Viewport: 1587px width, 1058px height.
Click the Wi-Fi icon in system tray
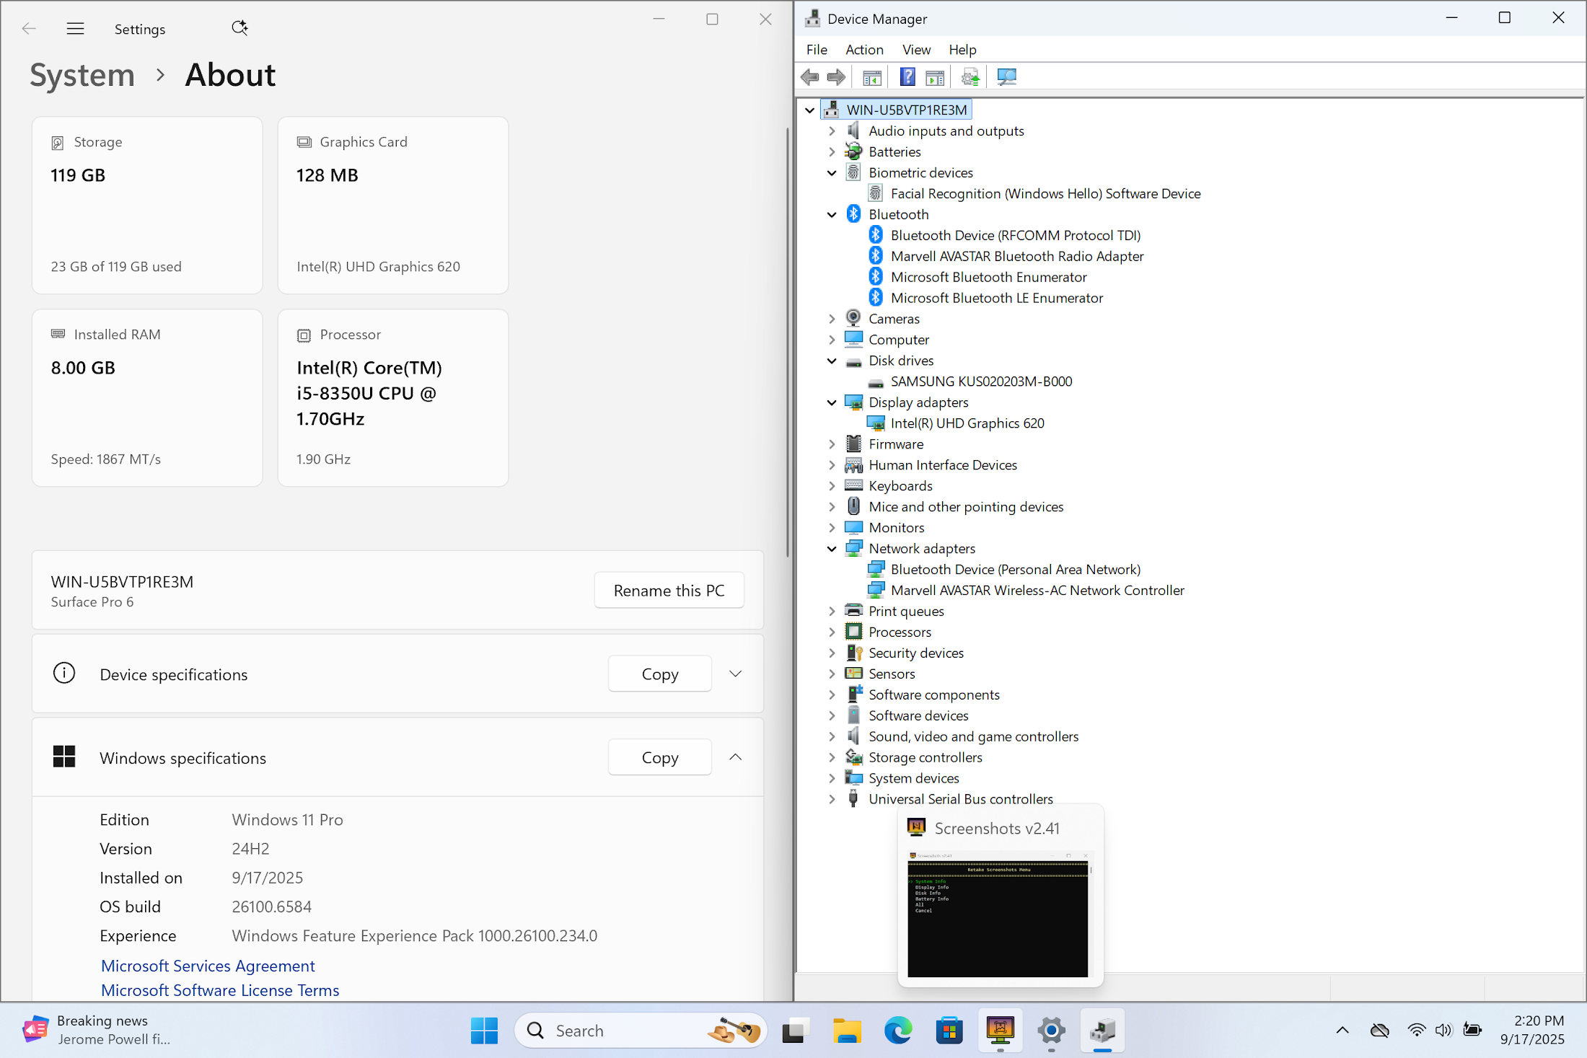coord(1417,1030)
